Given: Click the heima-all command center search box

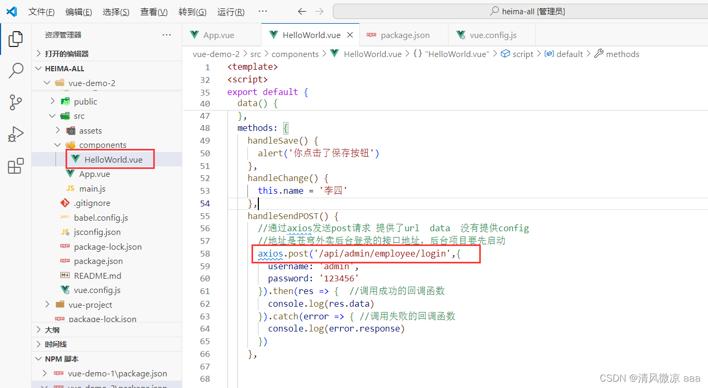Looking at the screenshot, I should pyautogui.click(x=520, y=11).
